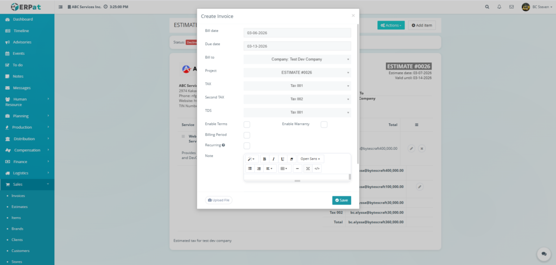Click the edit pencil icon in item row
This screenshot has height=265, width=556.
[411, 148]
